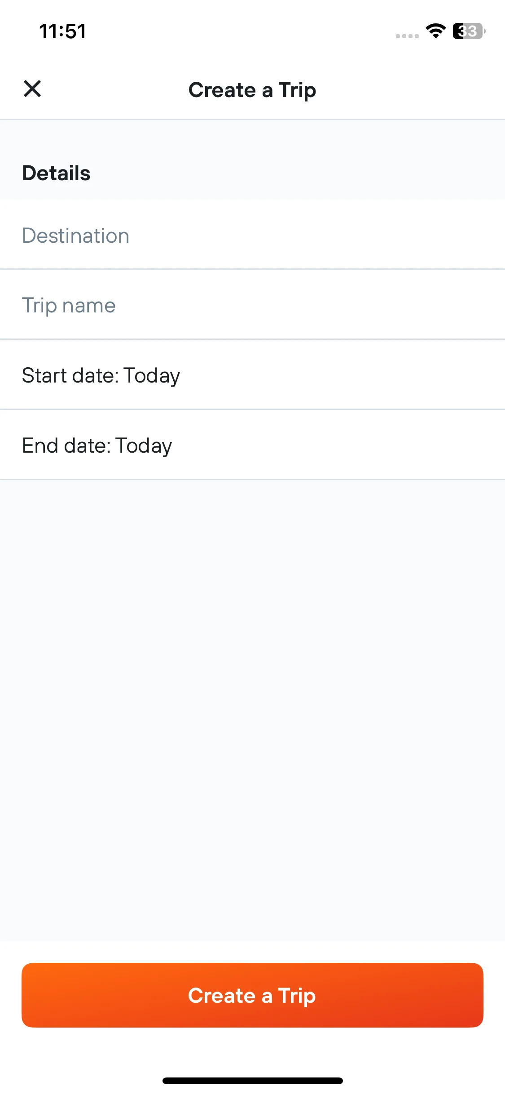Submit with the orange Create a Trip button
The width and height of the screenshot is (505, 1095).
(252, 995)
